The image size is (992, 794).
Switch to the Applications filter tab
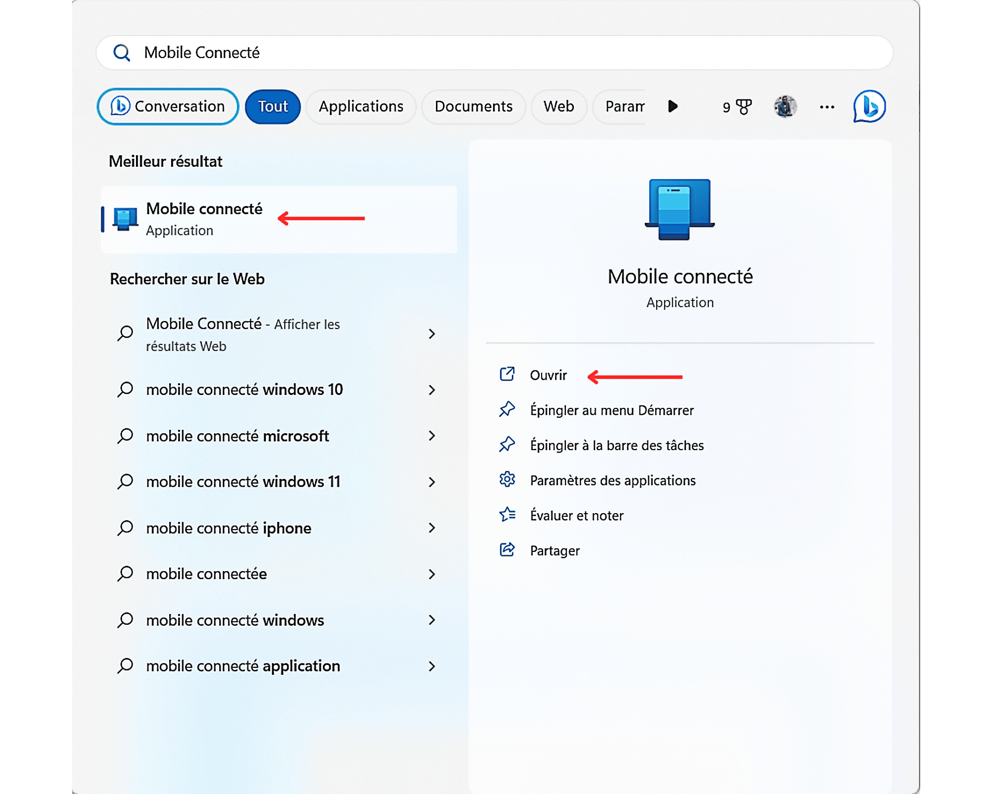(361, 106)
